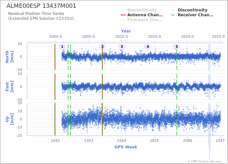Click the Year axis title
The width and height of the screenshot is (228, 164).
pyautogui.click(x=126, y=31)
